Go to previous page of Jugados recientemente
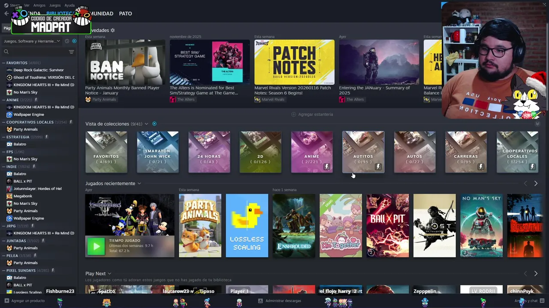The height and width of the screenshot is (308, 549). click(525, 184)
